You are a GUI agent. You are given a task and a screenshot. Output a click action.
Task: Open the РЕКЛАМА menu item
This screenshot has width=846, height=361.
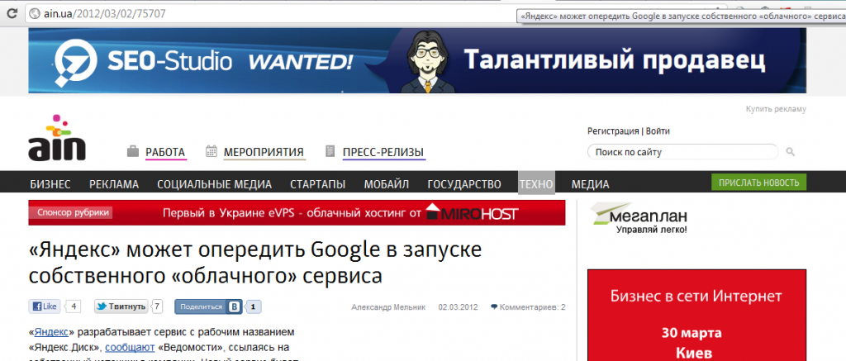click(114, 184)
